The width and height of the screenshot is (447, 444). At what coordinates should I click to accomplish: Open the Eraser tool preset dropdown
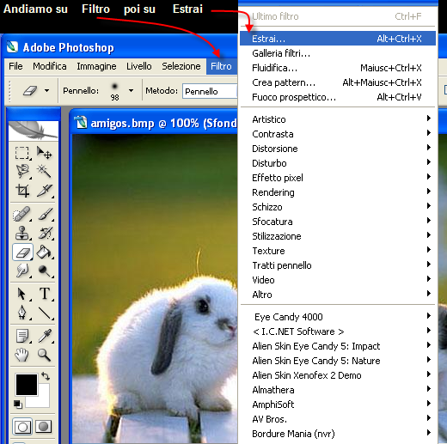tap(46, 91)
